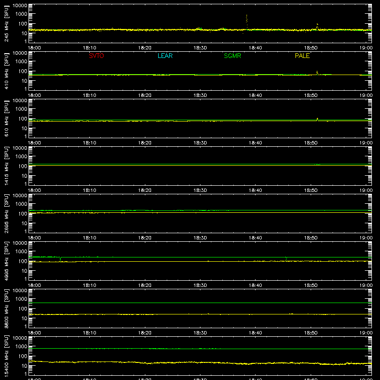Screen dimensions: 380x380
Task: Select the 4995 MHz [SFU] axis title
Action: coord(7,261)
